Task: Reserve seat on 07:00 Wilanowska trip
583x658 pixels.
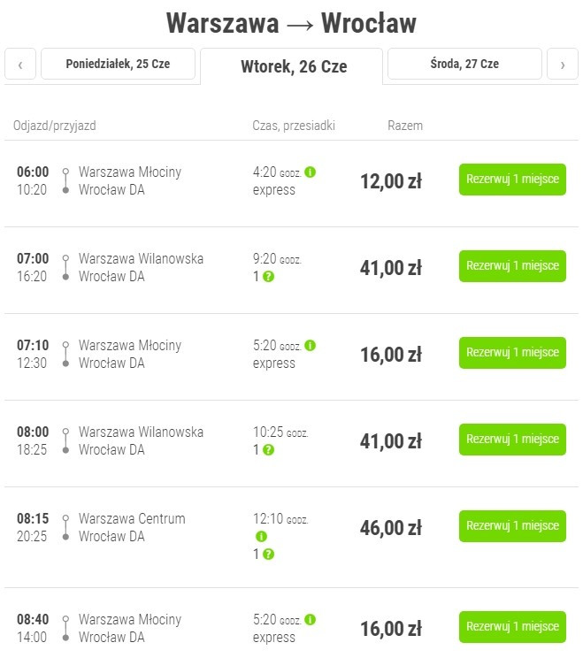Action: (x=512, y=266)
